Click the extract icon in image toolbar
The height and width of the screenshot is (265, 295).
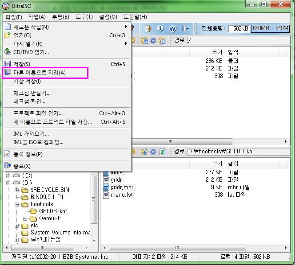tap(144, 41)
